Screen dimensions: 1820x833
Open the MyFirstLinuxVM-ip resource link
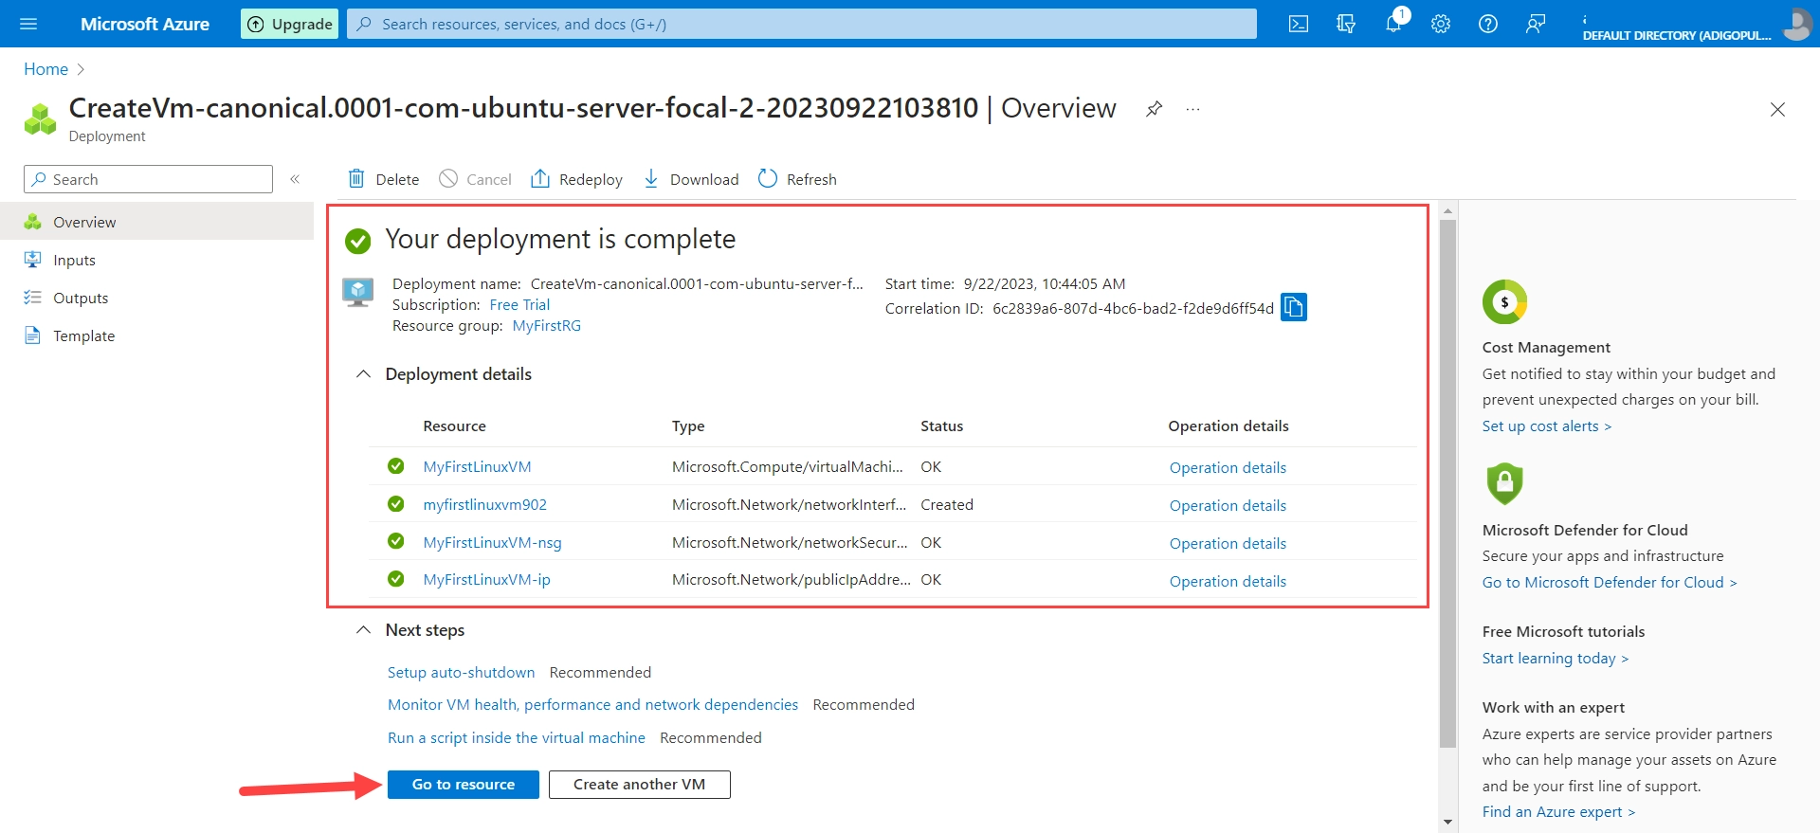click(486, 579)
